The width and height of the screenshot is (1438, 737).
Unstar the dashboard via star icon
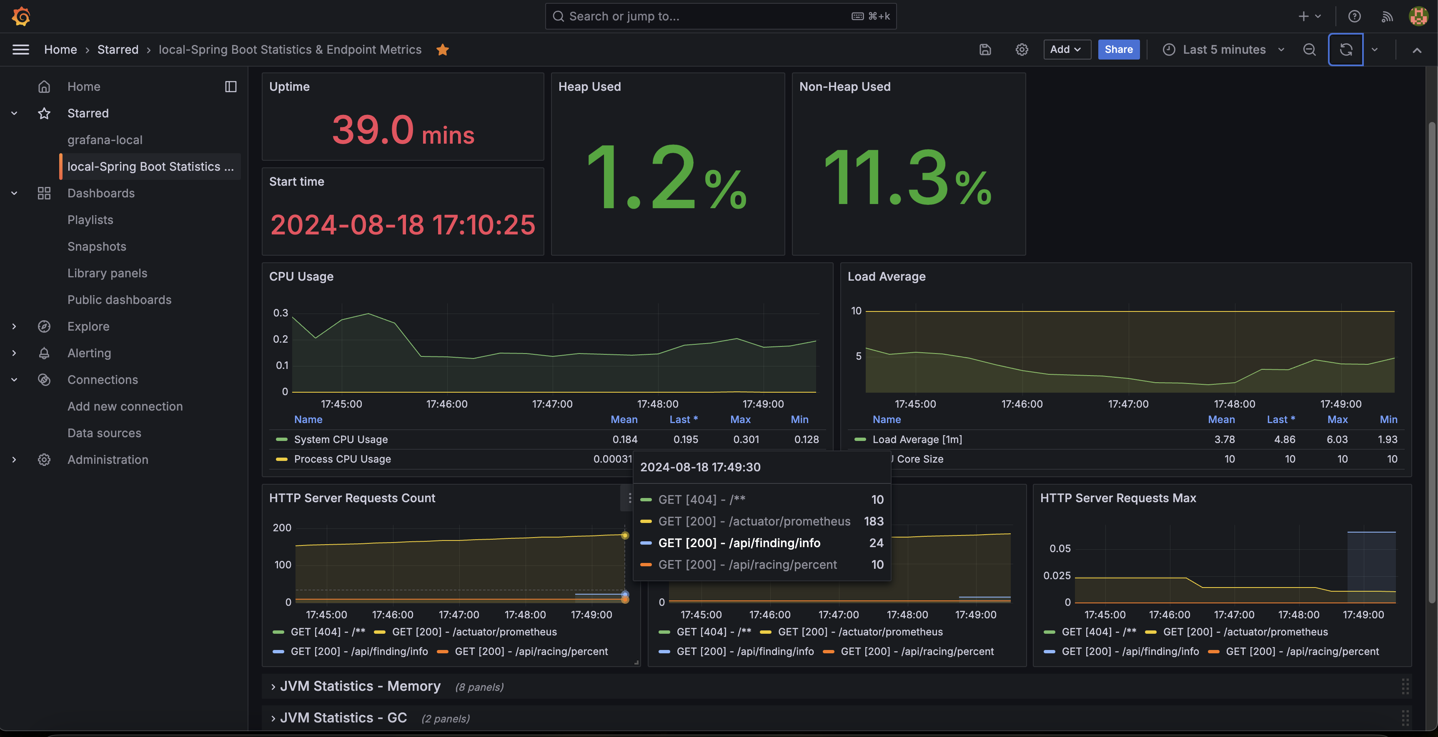tap(443, 50)
